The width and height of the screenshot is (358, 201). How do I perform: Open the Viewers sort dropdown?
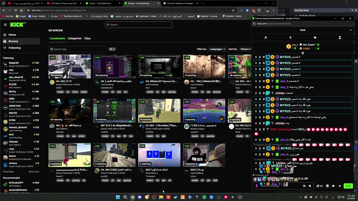tap(246, 49)
